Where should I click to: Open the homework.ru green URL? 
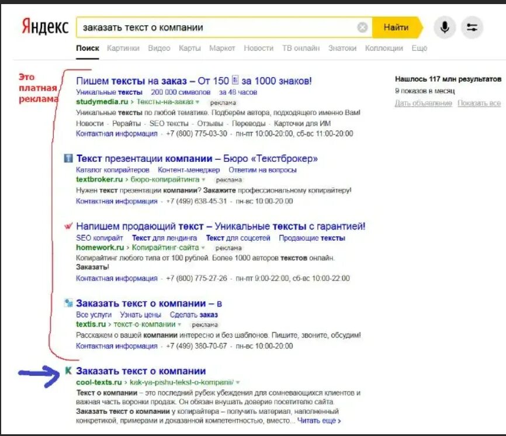pyautogui.click(x=100, y=248)
